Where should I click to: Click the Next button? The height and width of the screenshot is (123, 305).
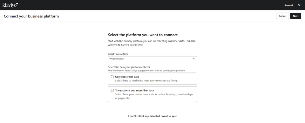coord(295,16)
